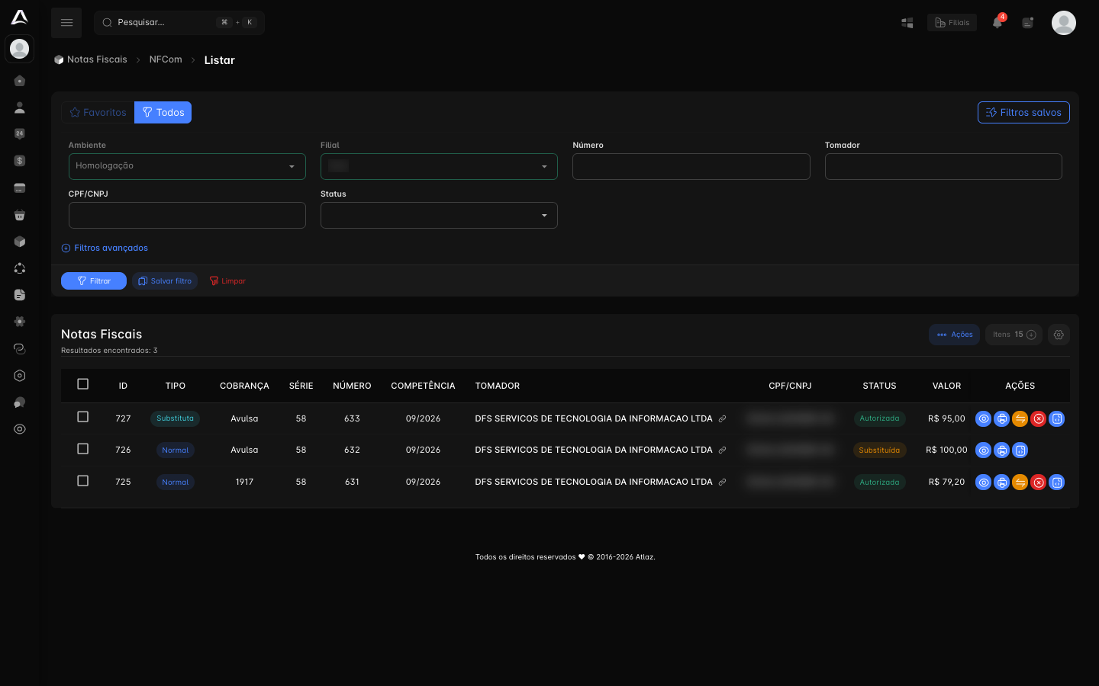Focus the CPF/CNPJ input field
Viewport: 1099px width, 686px height.
point(187,215)
